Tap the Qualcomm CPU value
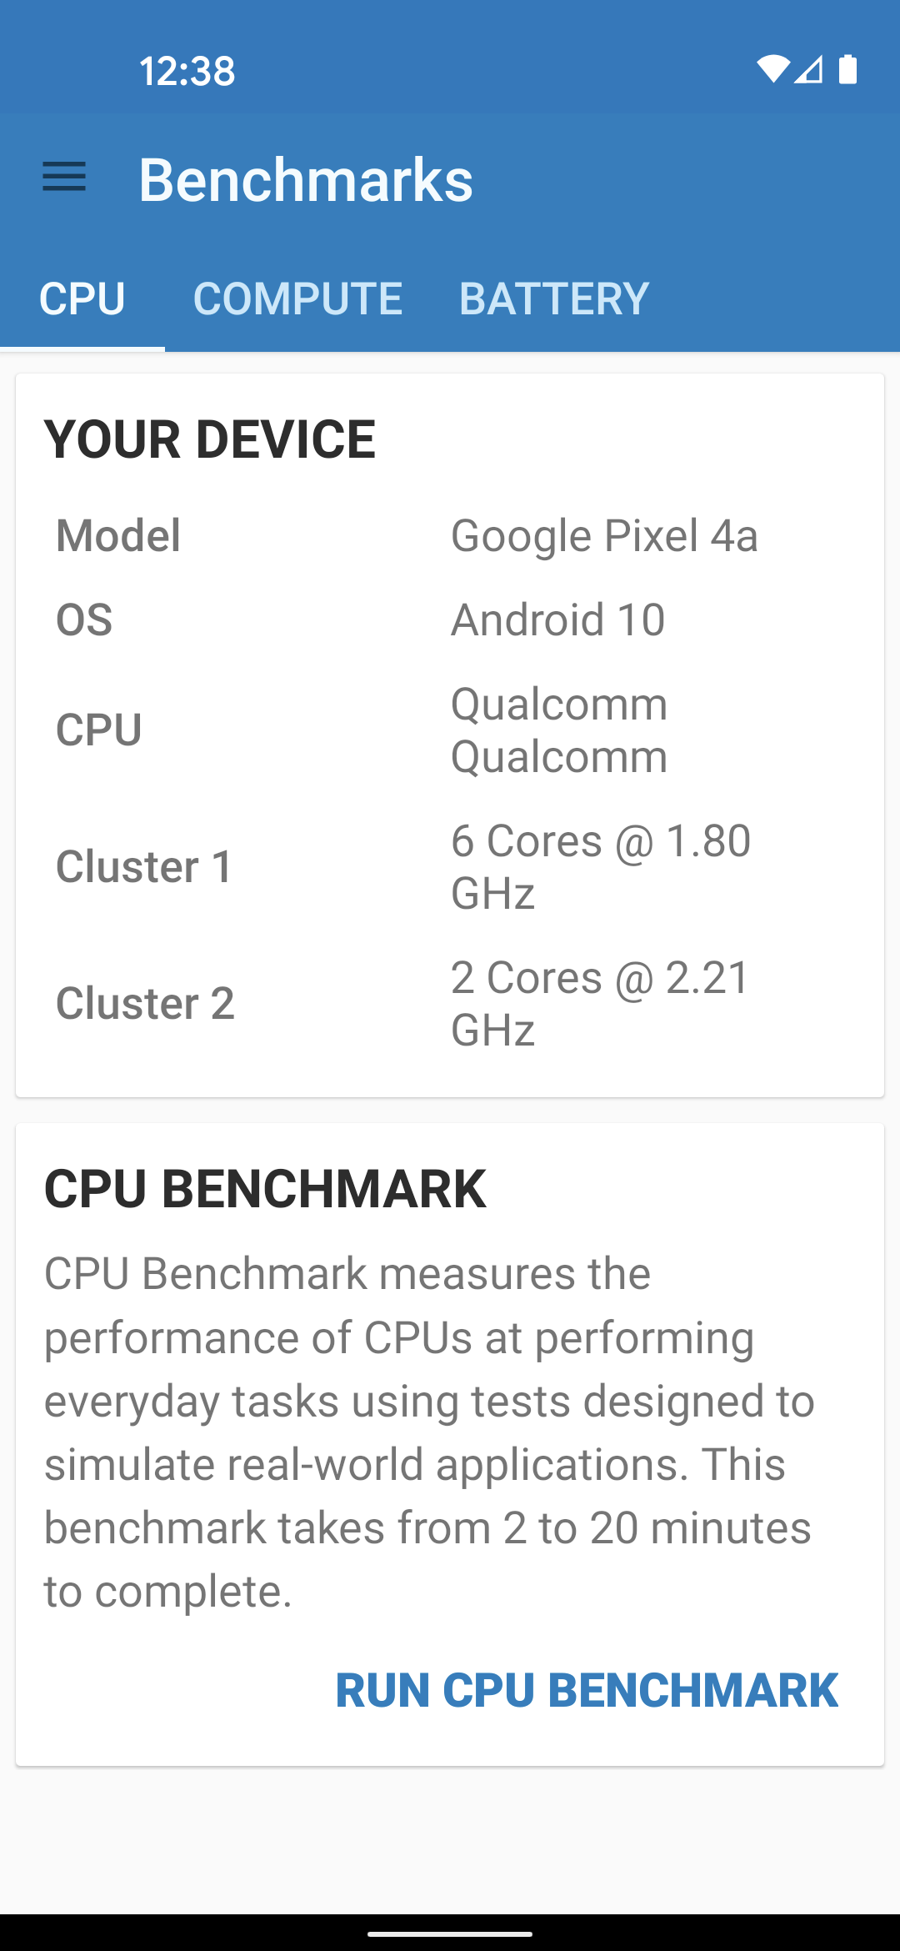The width and height of the screenshot is (900, 1951). (x=559, y=730)
